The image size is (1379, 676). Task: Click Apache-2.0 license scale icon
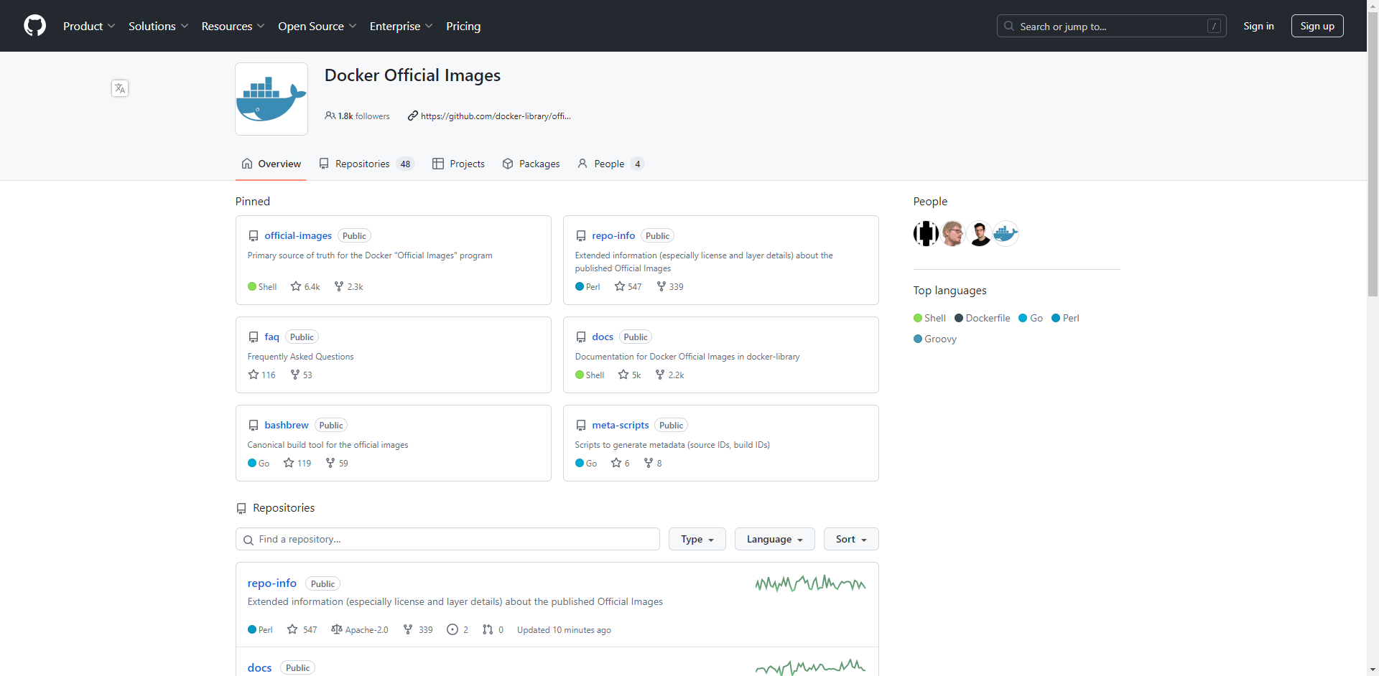[x=337, y=629]
